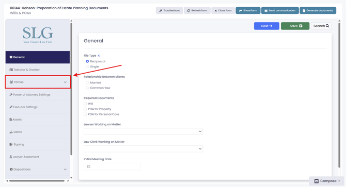The image size is (346, 187).
Task: Click the calendar icon in date field
Action: pos(89,166)
